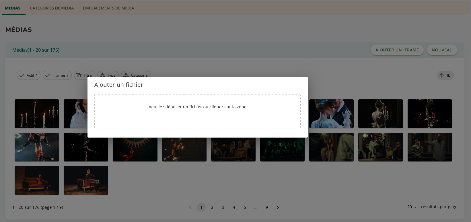The height and width of the screenshot is (222, 471).
Task: Sort by ID arrow chip
Action: tap(445, 75)
